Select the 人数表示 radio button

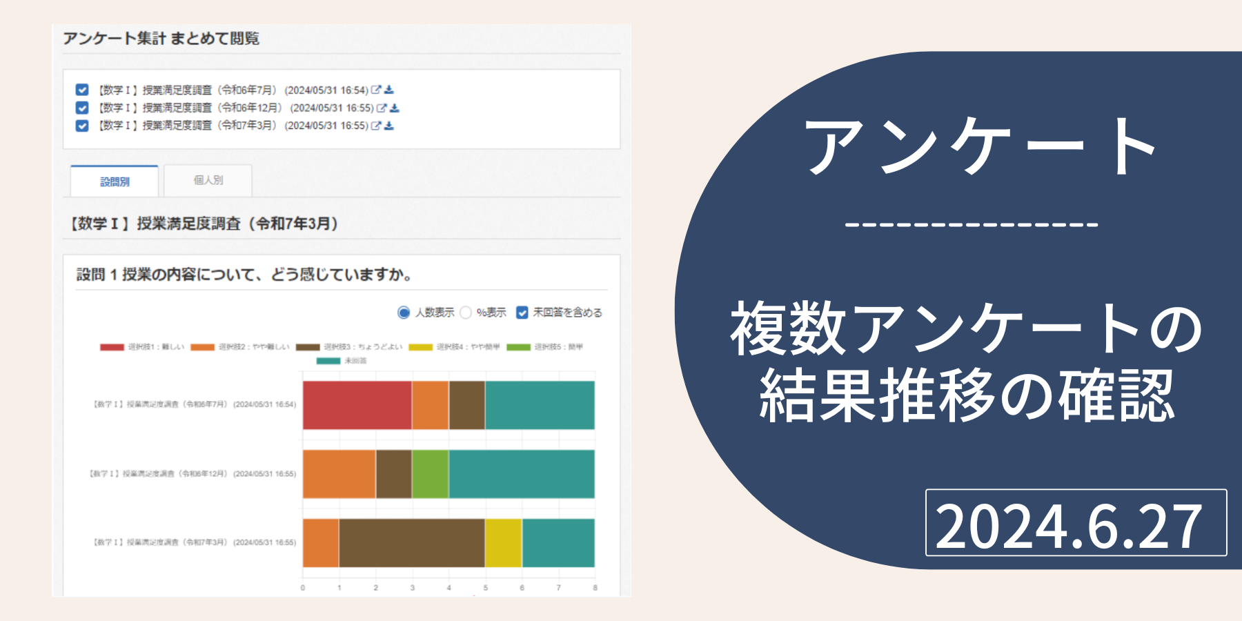click(x=404, y=313)
